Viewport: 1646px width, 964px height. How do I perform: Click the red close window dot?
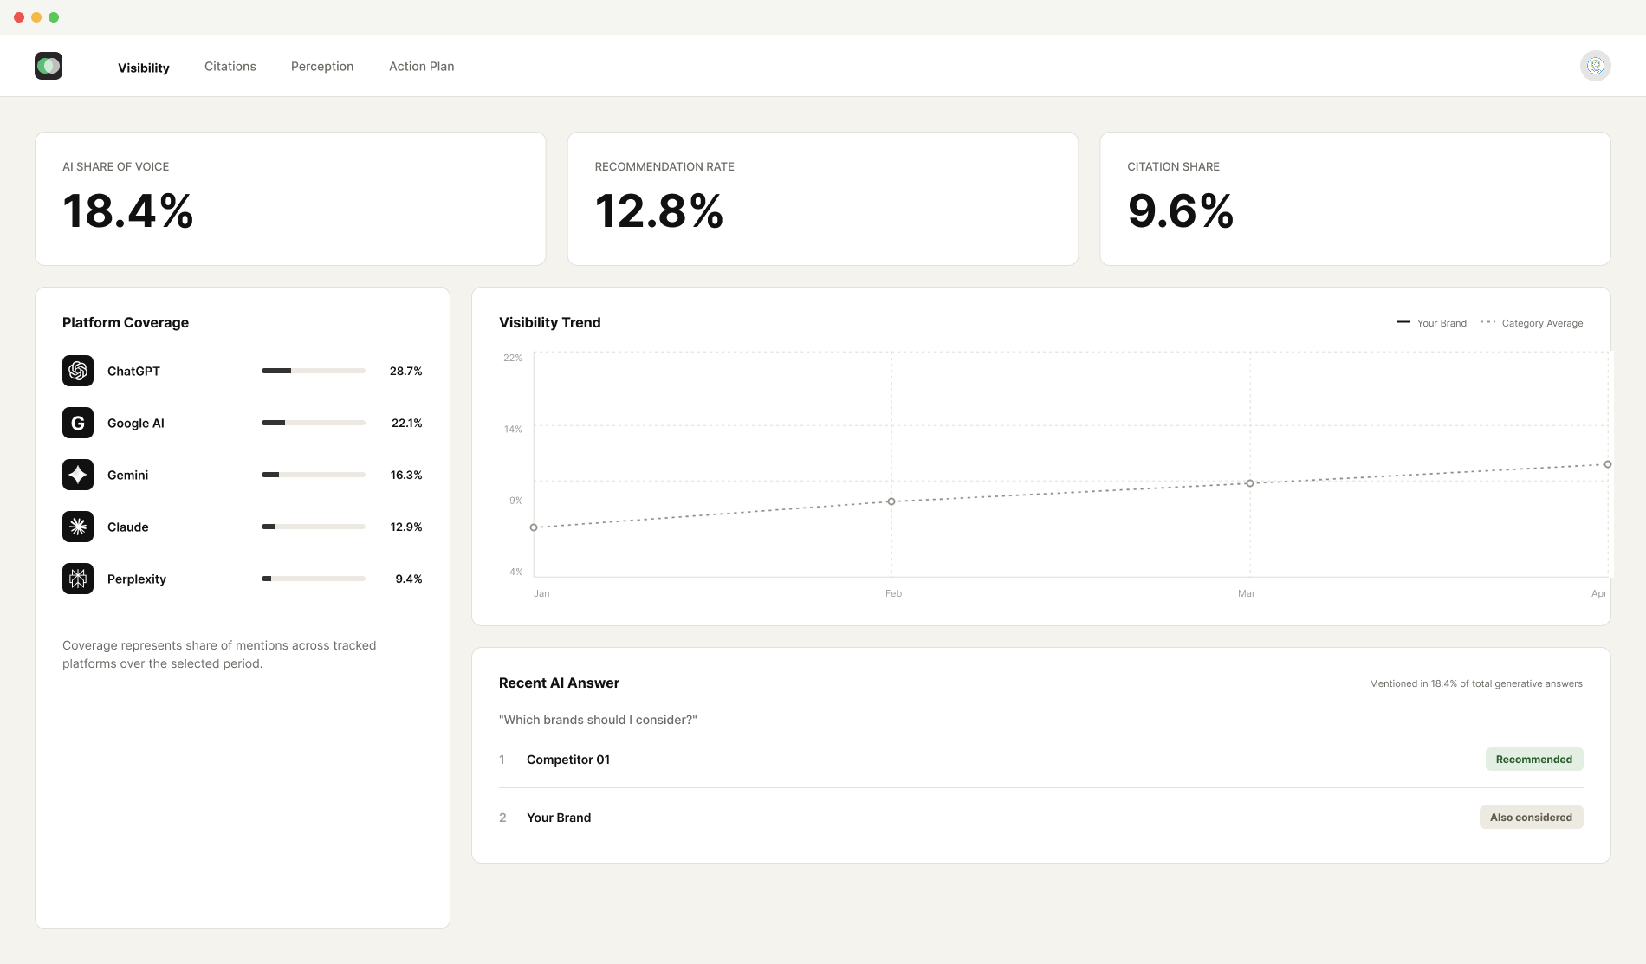pos(19,17)
